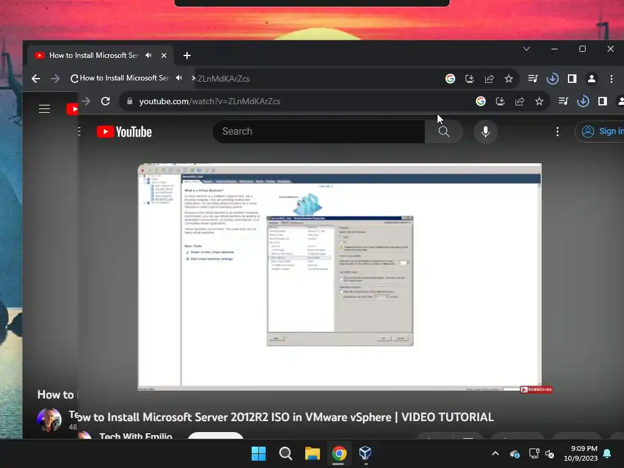Go back with the left arrow button
The width and height of the screenshot is (624, 468).
(36, 79)
